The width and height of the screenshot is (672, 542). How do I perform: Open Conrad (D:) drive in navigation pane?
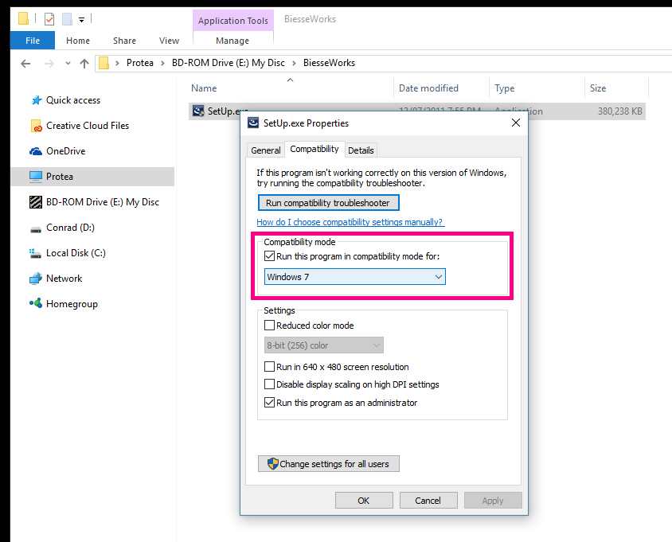pyautogui.click(x=70, y=228)
